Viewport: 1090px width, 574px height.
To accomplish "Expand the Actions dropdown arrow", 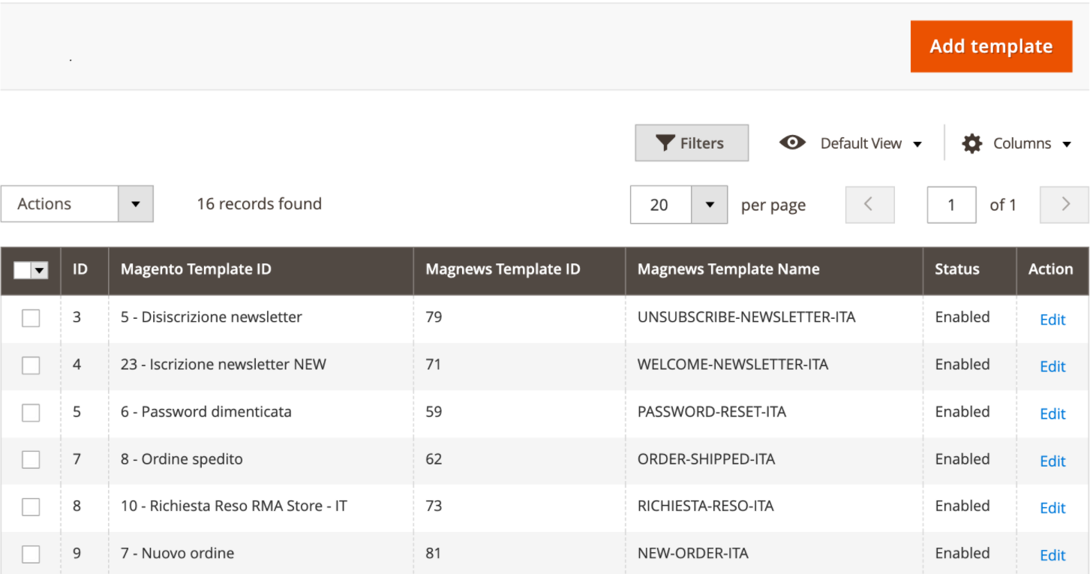I will [136, 204].
